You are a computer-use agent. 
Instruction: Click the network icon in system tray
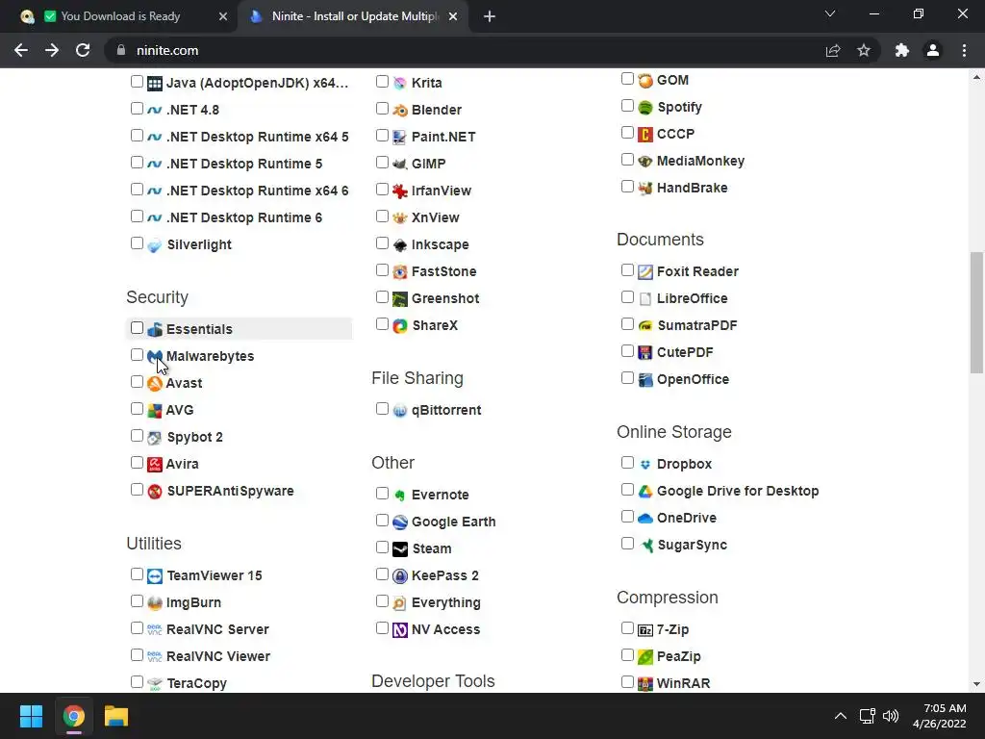pyautogui.click(x=867, y=716)
